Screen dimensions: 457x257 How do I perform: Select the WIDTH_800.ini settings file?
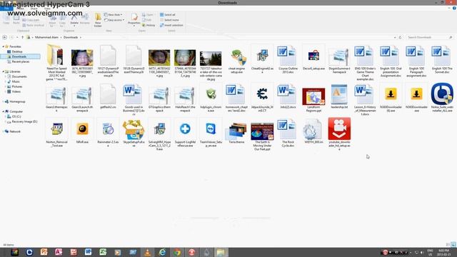tap(313, 131)
